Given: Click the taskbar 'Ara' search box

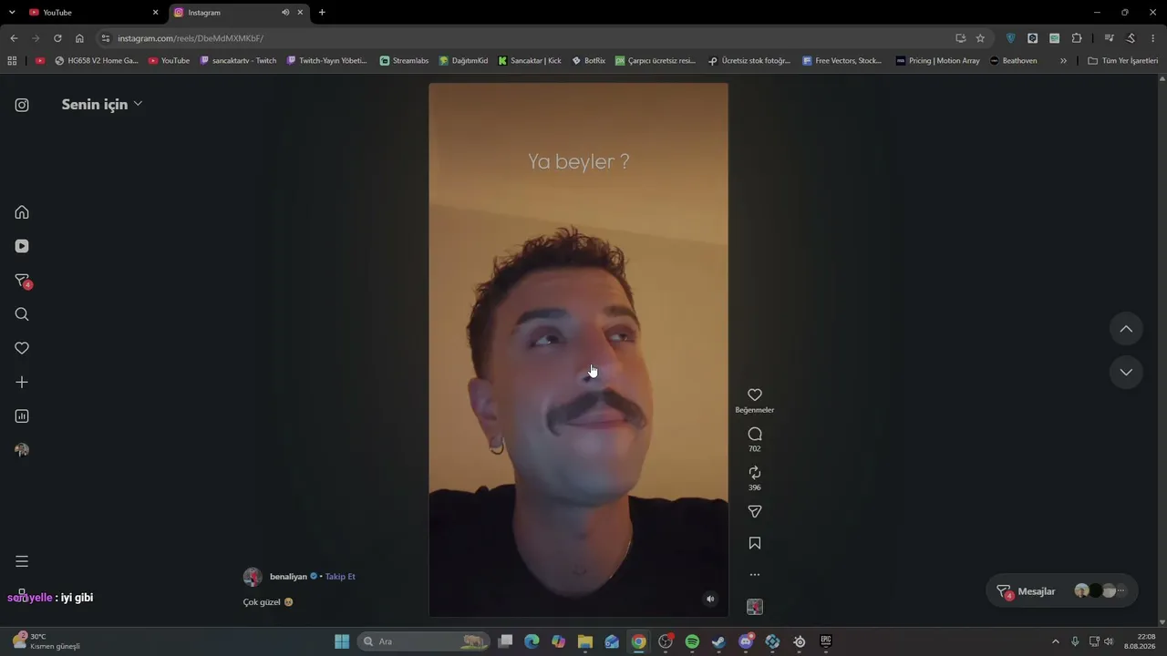Looking at the screenshot, I should pyautogui.click(x=423, y=641).
